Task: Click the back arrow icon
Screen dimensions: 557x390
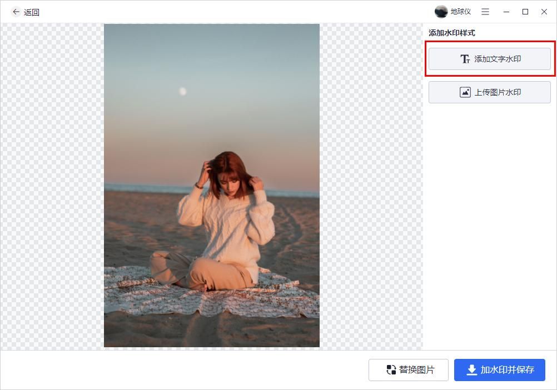Action: coord(16,12)
